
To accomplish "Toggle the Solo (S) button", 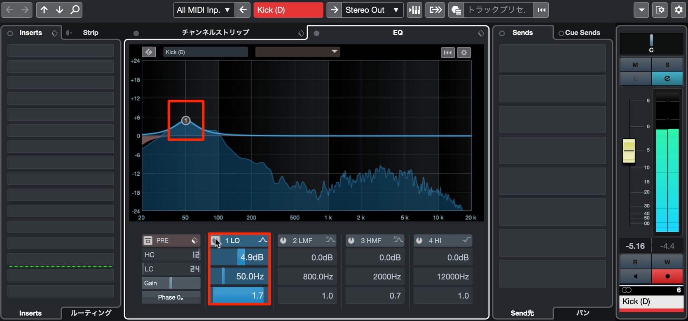I will [667, 65].
